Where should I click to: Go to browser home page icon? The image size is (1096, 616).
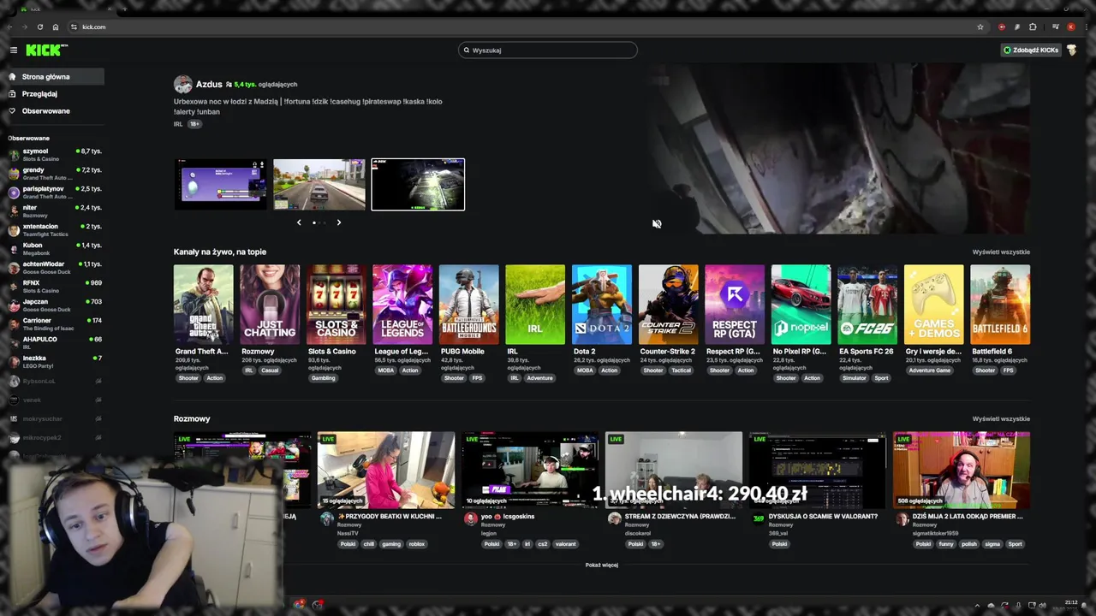[x=56, y=27]
